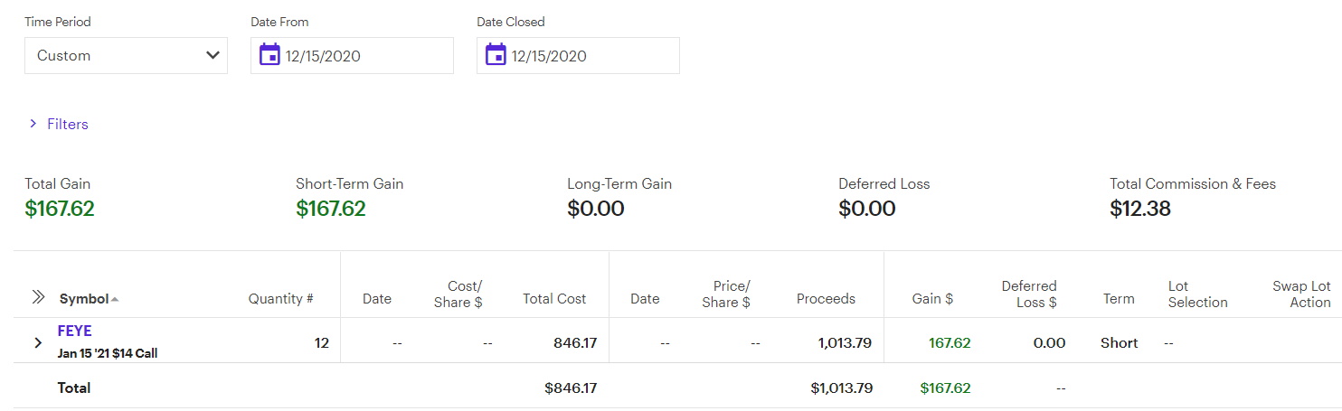Open the FEYE symbol link
1342x411 pixels.
click(x=75, y=332)
